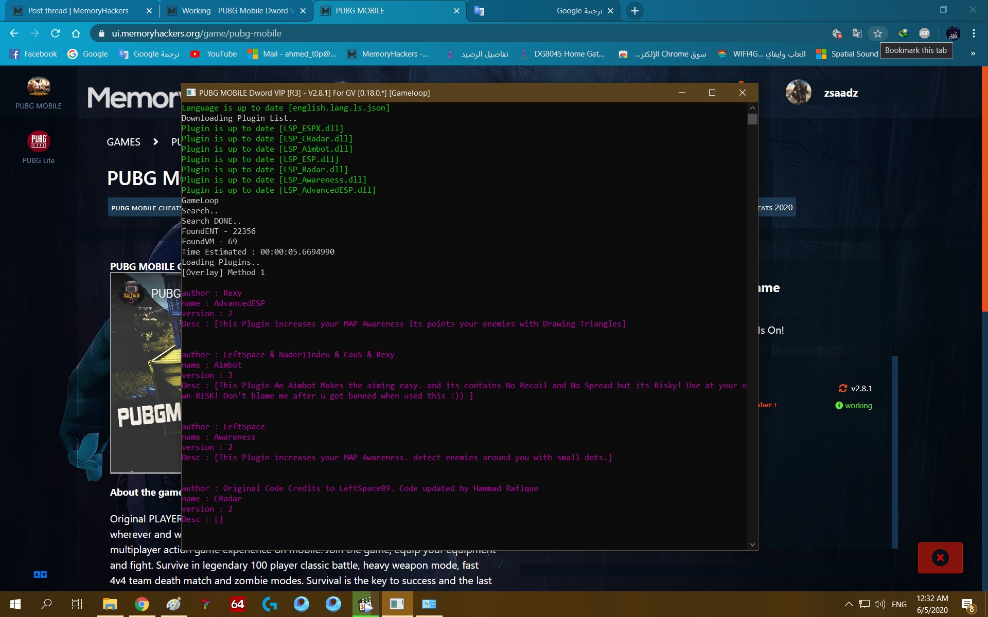Screen dimensions: 988x617
Task: Open the PUBG game cover thumbnail
Action: (x=146, y=373)
